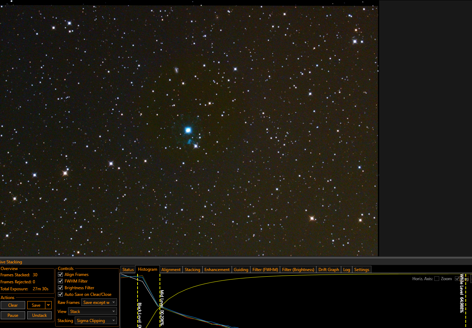Screen dimensions: 472x328
Task: Open the Settings tab
Action: [x=361, y=270]
